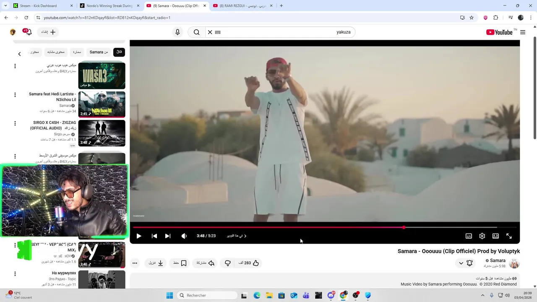
Task: Skip to previous video in player
Action: [154, 236]
